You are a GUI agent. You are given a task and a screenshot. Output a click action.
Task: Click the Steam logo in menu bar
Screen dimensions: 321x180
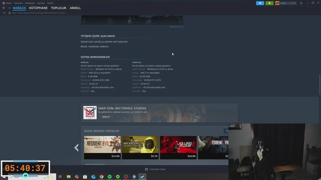pyautogui.click(x=4, y=3)
